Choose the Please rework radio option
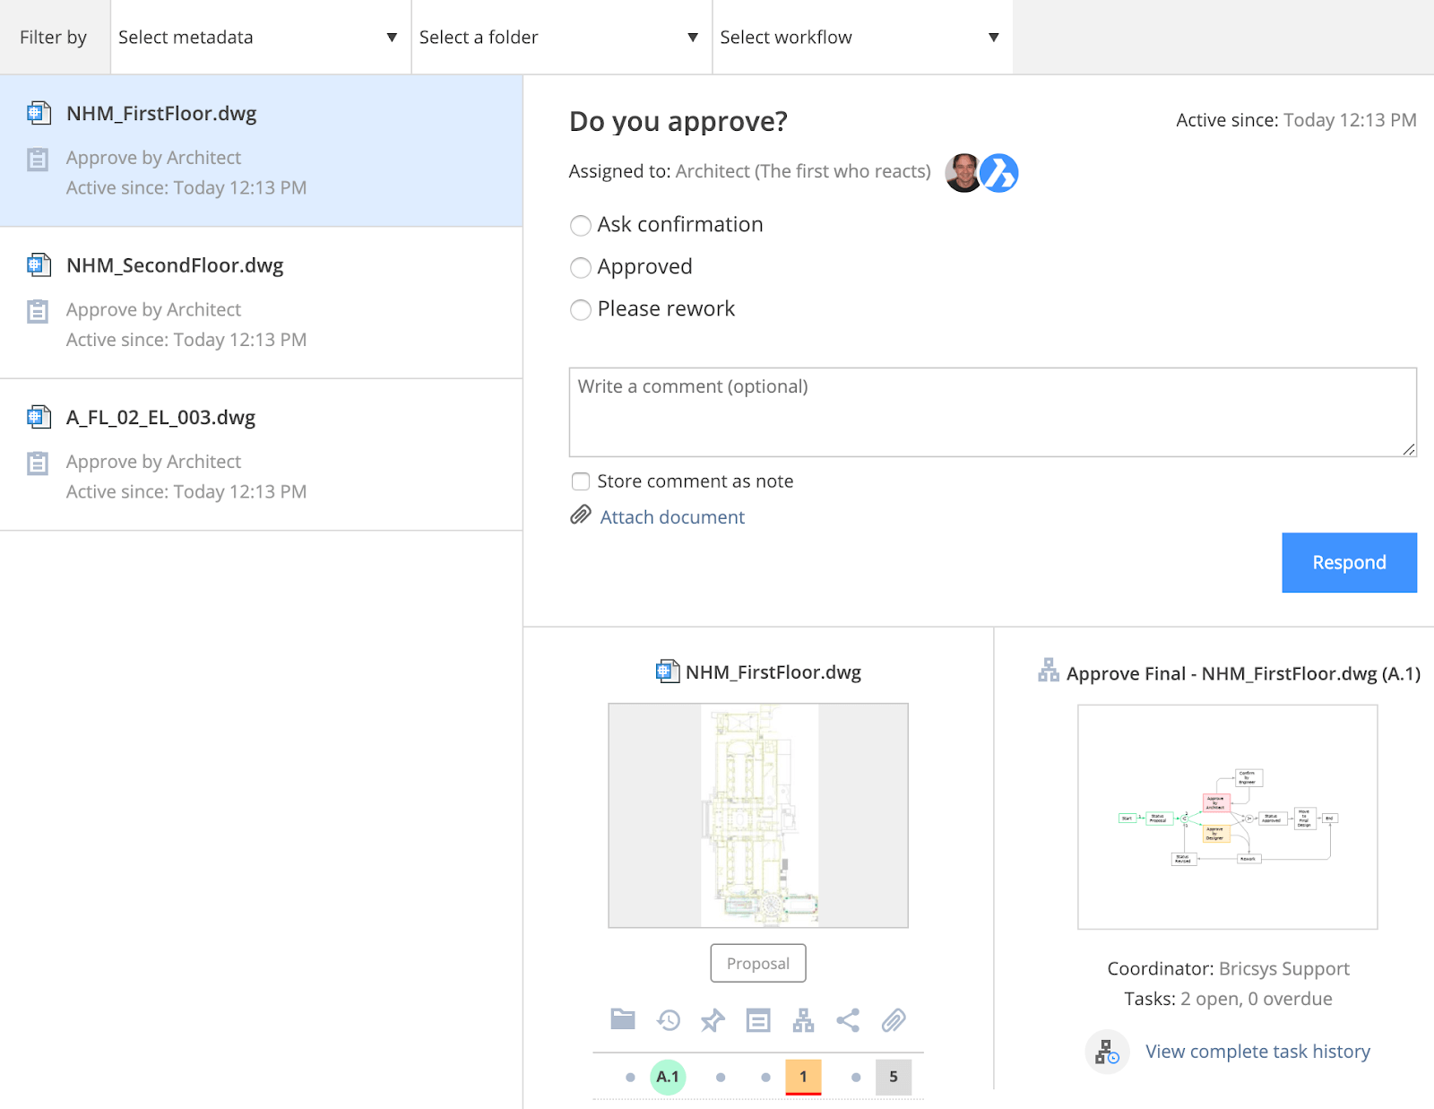Screen dimensions: 1434x1109 pos(581,309)
